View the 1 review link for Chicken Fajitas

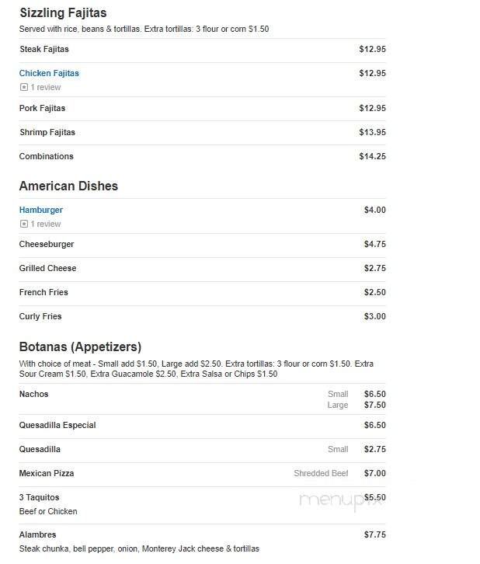(46, 87)
